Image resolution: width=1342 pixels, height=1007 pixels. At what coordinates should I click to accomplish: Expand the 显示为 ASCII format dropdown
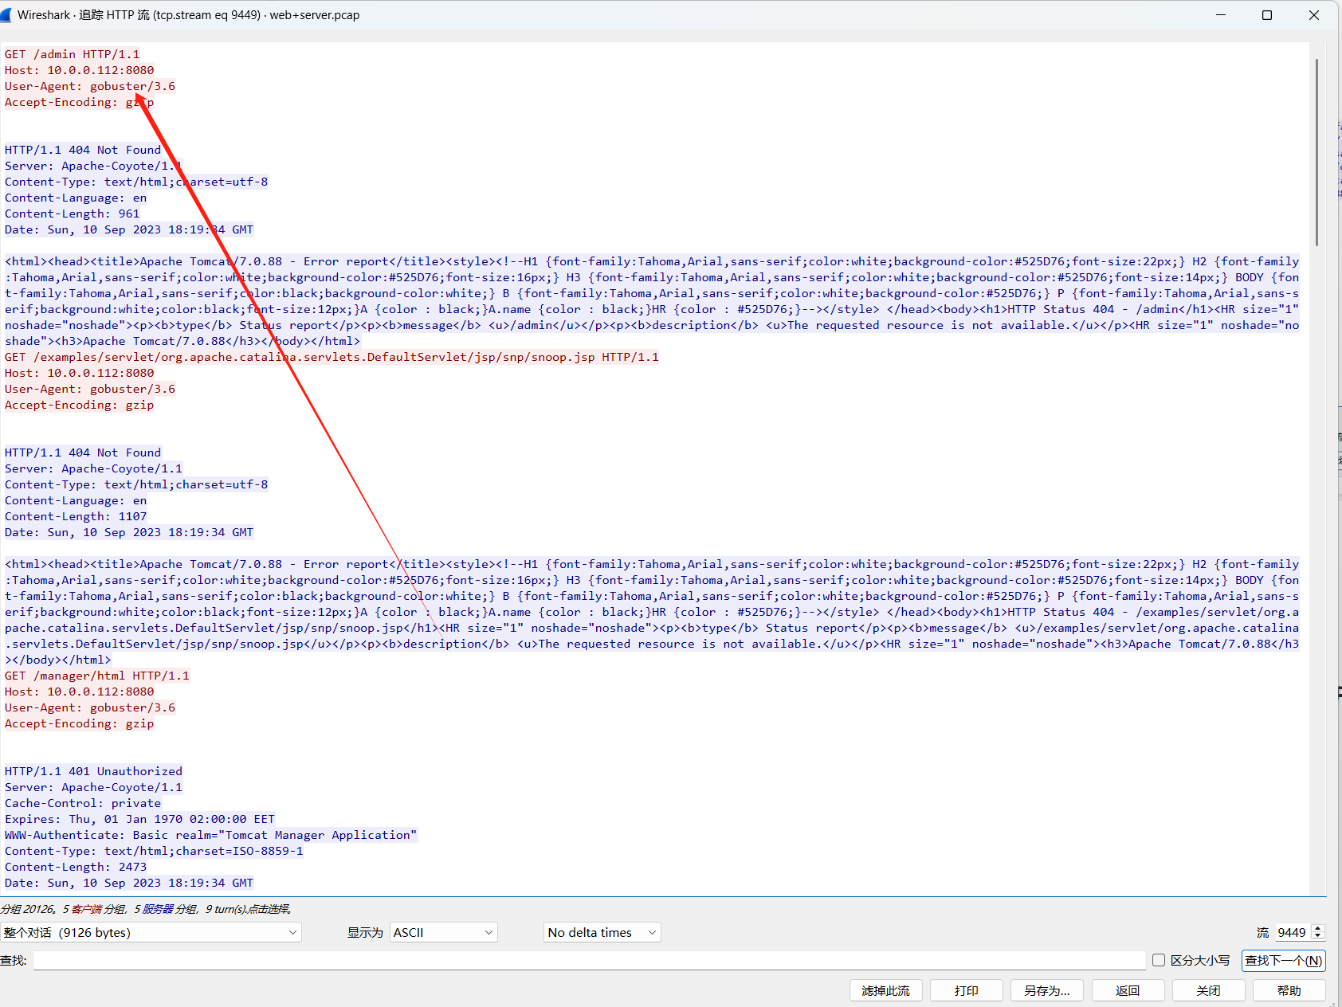pos(444,932)
